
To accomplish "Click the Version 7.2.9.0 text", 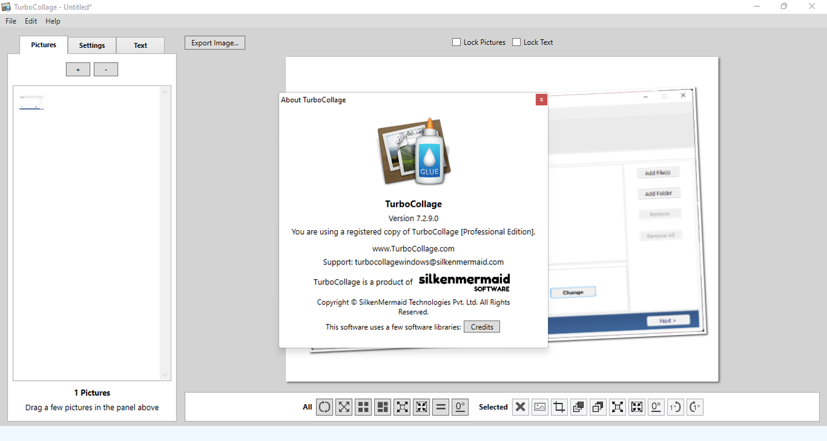I will (x=413, y=219).
